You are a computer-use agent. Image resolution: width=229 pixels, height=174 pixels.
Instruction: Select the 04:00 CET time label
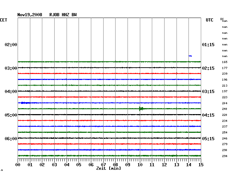tap(11, 92)
